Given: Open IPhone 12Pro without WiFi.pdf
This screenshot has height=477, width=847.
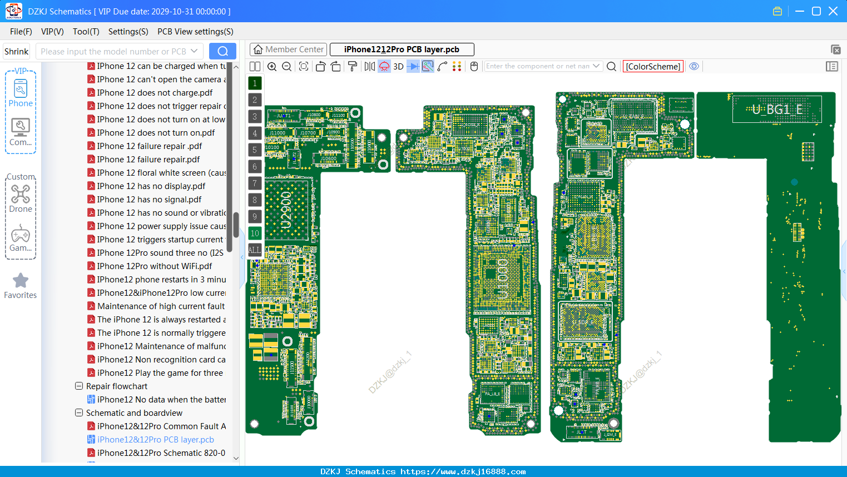Looking at the screenshot, I should click(x=155, y=266).
